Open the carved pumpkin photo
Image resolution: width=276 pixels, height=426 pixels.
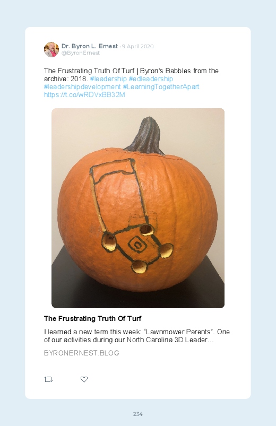click(x=138, y=208)
